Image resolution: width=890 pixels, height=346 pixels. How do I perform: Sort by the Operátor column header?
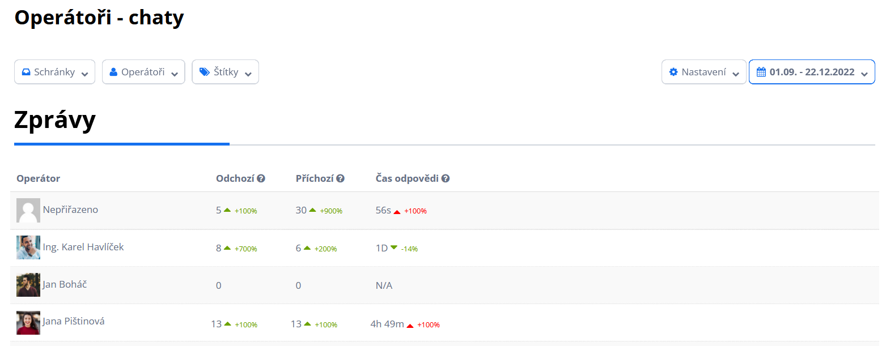38,178
